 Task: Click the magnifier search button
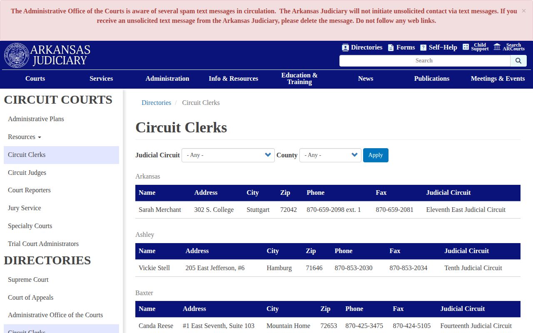[x=518, y=61]
